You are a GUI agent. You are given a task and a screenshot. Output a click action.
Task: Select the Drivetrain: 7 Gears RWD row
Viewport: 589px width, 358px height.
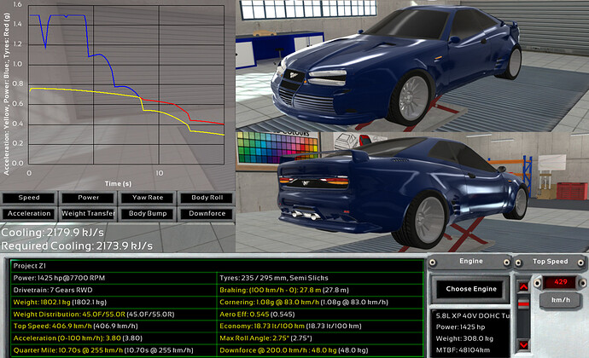(x=114, y=290)
